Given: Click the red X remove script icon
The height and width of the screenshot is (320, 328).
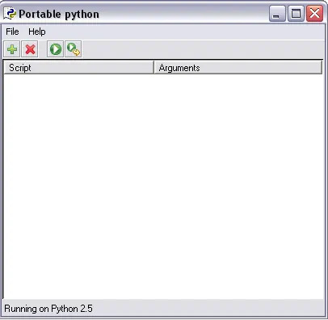Looking at the screenshot, I should 30,49.
